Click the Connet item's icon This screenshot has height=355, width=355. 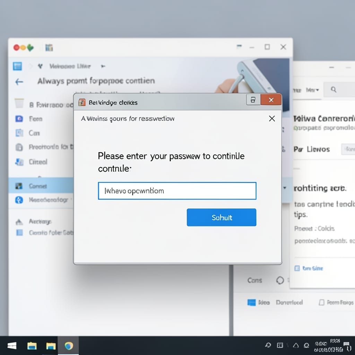click(19, 186)
